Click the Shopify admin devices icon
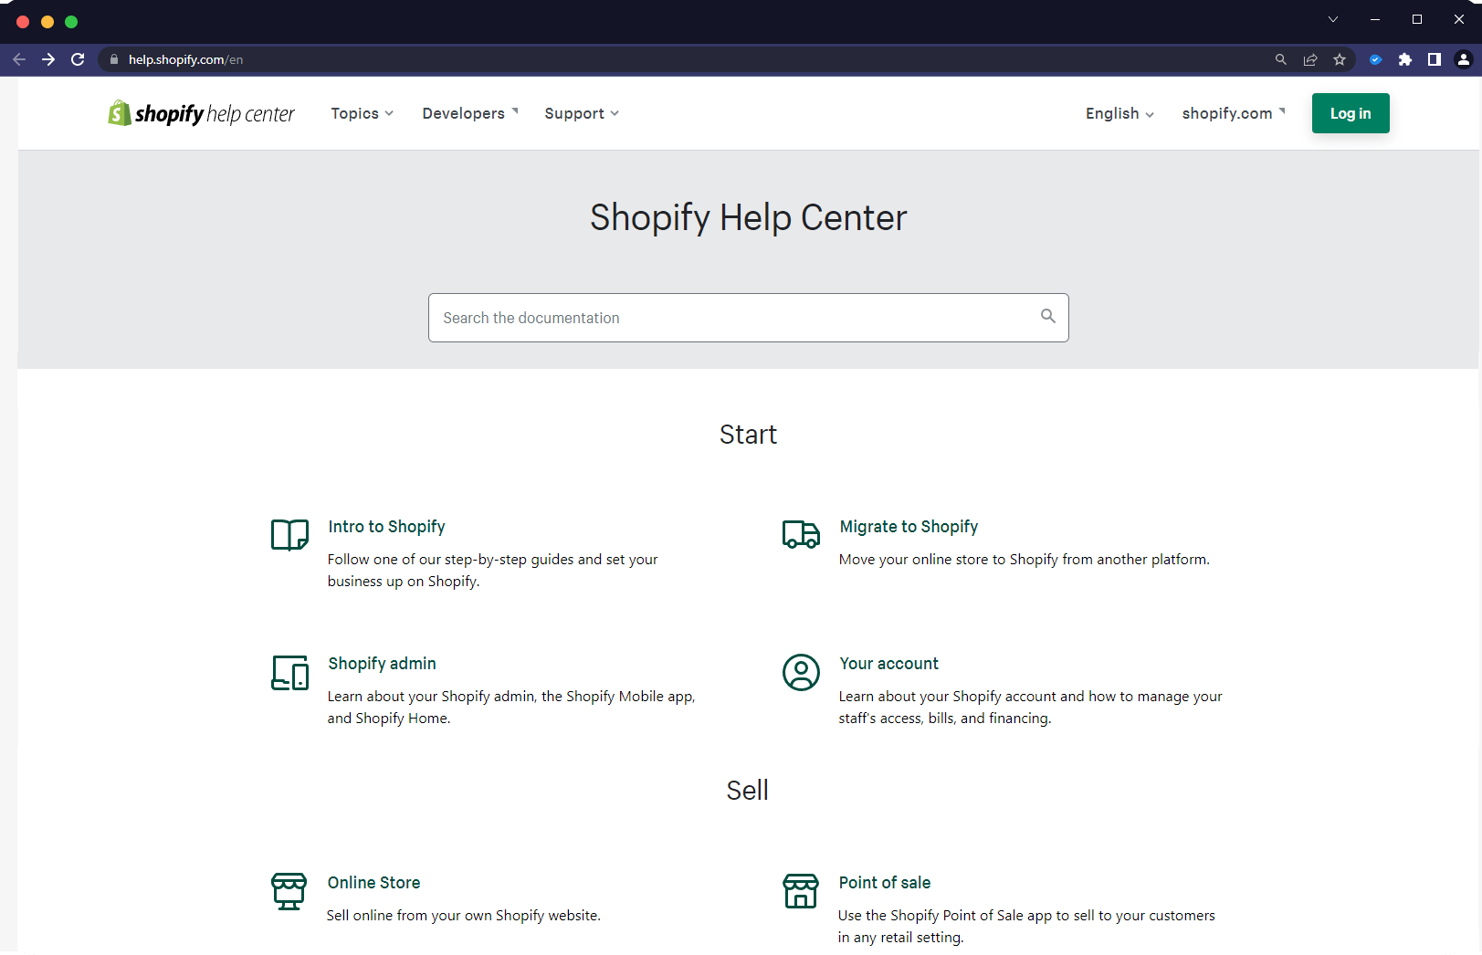The image size is (1482, 955). pos(289,673)
